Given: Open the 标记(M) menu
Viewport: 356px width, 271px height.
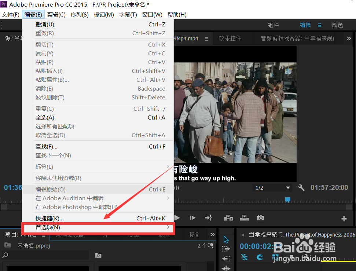Looking at the screenshot, I should coord(104,15).
